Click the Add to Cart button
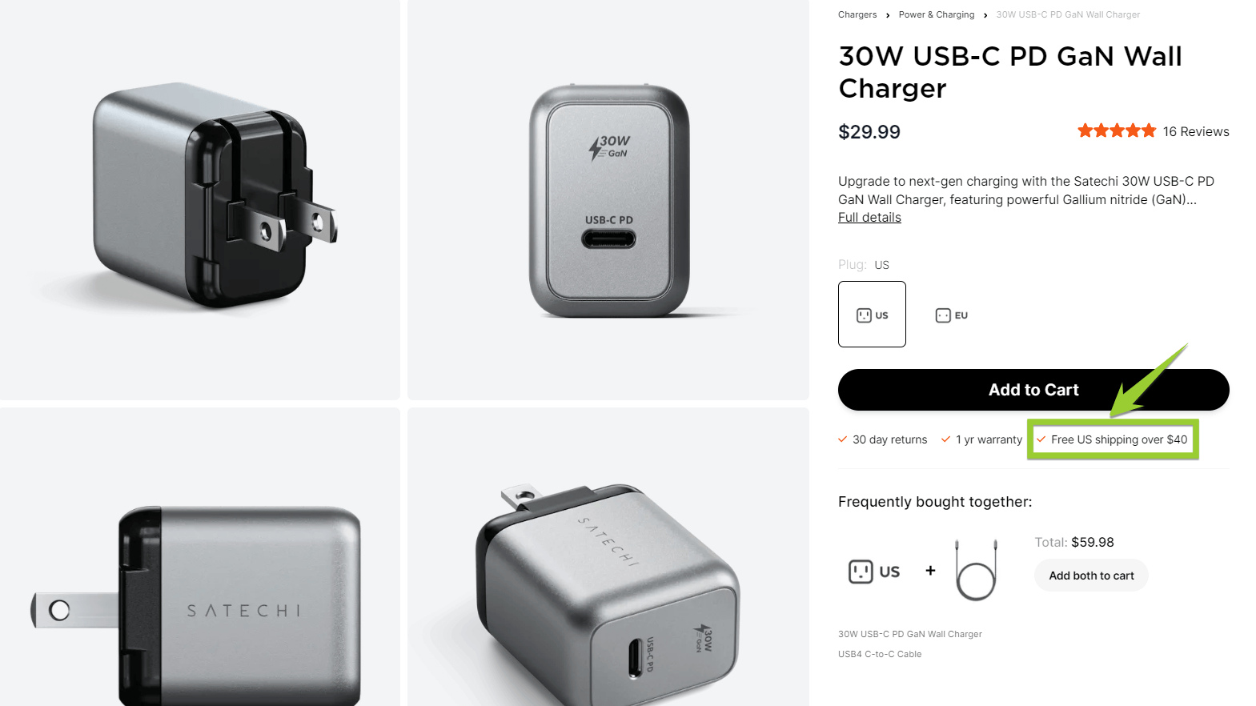Screen dimensions: 1256x706 [x=1033, y=390]
